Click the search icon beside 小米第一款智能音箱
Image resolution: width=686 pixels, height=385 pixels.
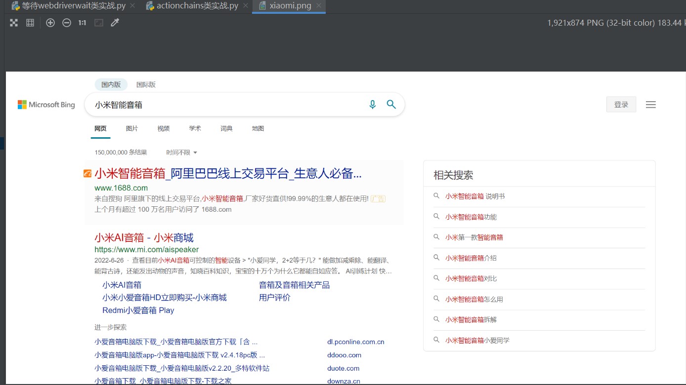436,237
